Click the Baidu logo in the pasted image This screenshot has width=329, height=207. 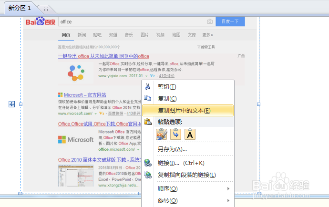click(x=40, y=21)
